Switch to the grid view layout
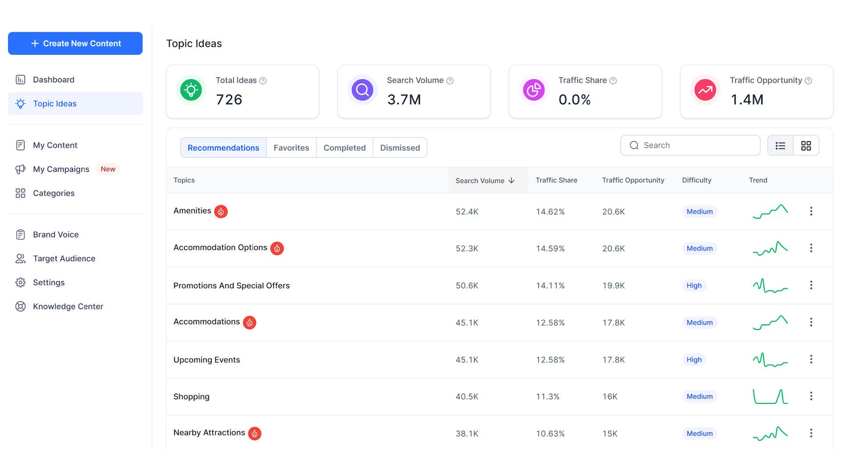 806,145
